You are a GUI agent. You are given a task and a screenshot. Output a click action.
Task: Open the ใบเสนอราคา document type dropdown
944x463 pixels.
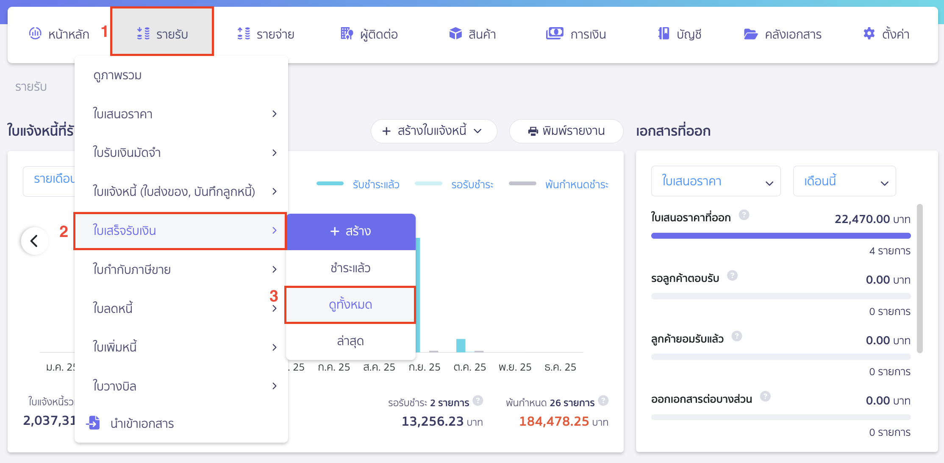716,181
